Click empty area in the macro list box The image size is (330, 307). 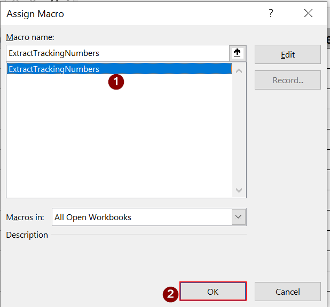point(117,144)
